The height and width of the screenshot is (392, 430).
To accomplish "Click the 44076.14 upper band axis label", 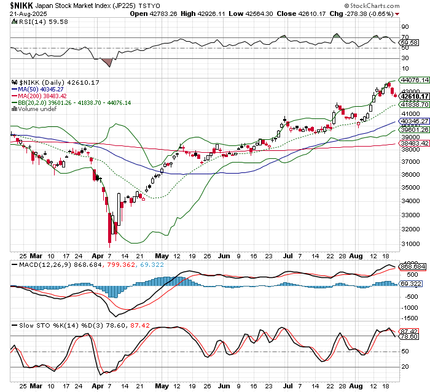I will [414, 80].
